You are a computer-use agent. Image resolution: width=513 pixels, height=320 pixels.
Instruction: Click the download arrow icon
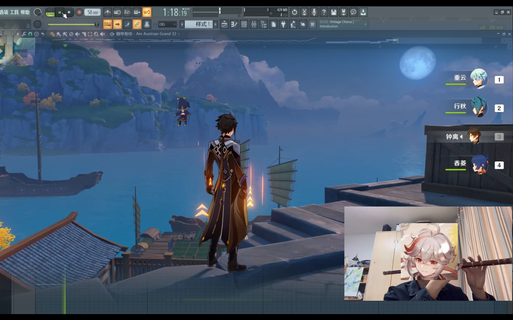tap(363, 12)
